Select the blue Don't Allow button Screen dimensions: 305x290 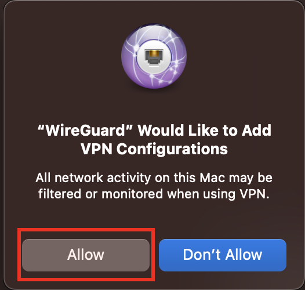223,255
